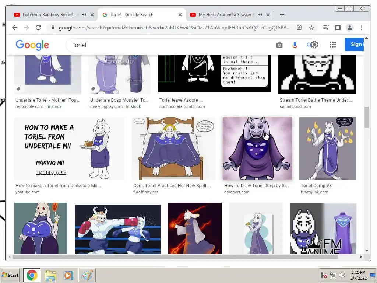Open Stream Toriel Battle Theme soundcloud result
377x283 pixels.
click(316, 100)
